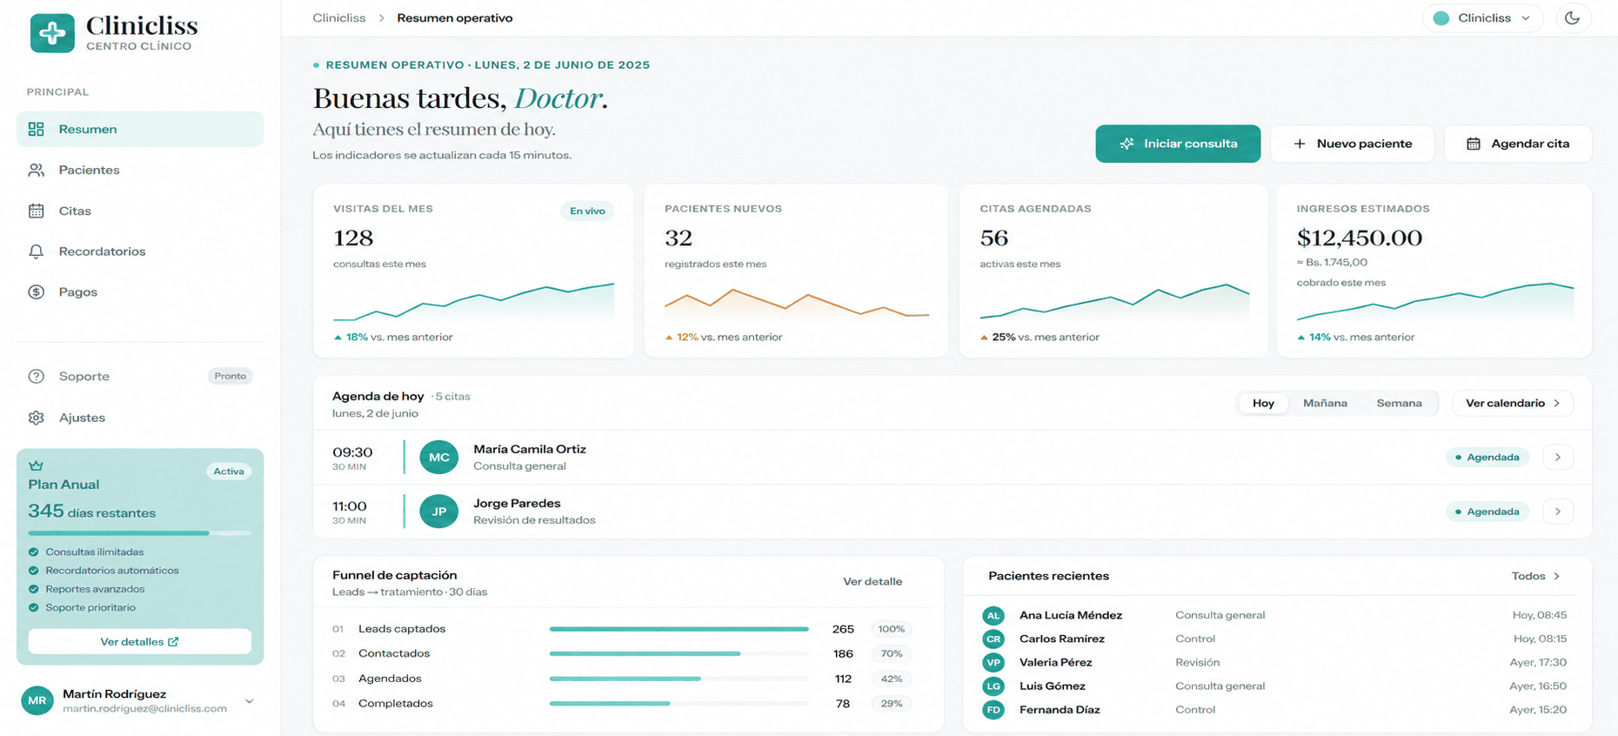Click the Clinicliss breadcrumb link

pyautogui.click(x=339, y=17)
